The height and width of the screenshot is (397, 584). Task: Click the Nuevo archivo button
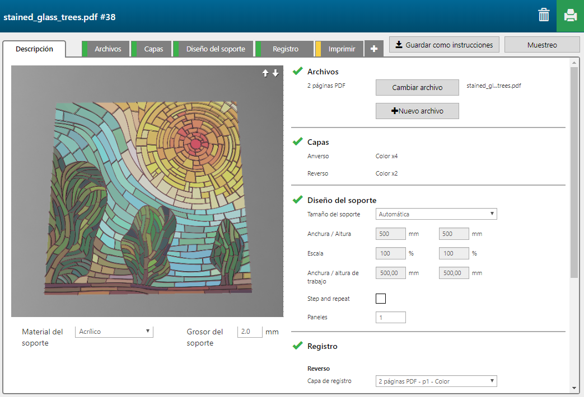click(x=417, y=111)
